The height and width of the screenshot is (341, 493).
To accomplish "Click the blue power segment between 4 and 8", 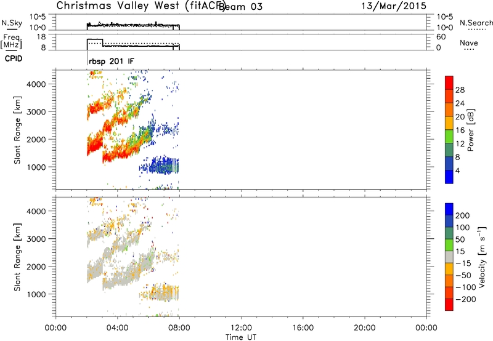I will (449, 163).
